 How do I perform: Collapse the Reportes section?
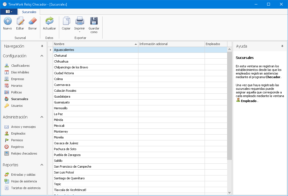pos(42,165)
